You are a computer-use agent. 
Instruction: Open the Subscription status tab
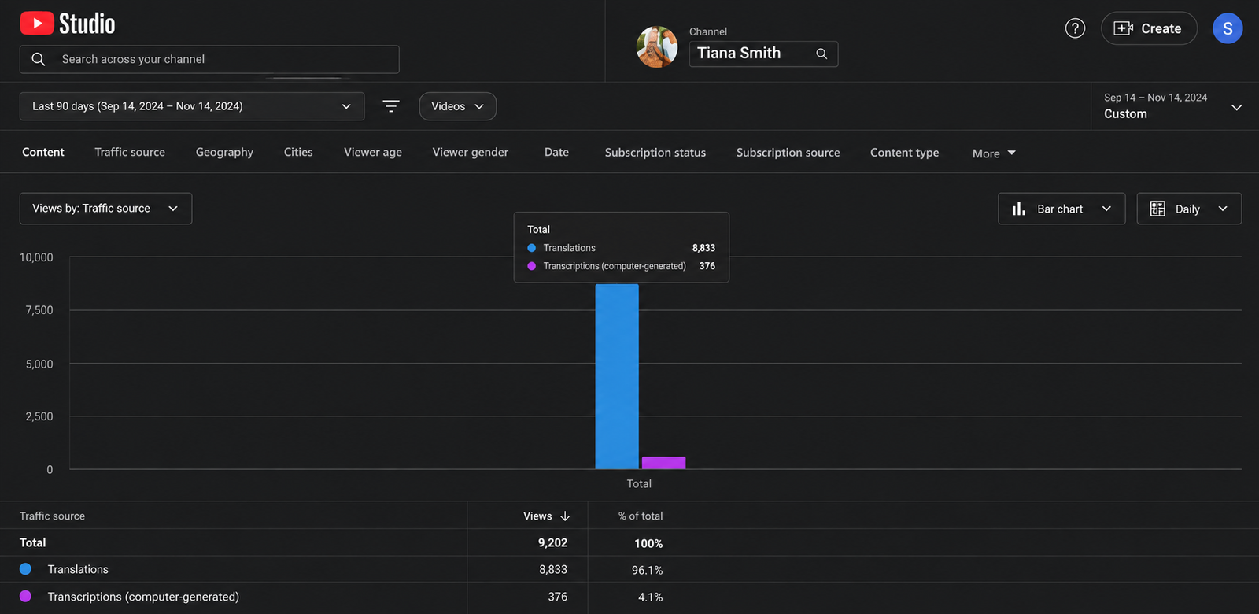pyautogui.click(x=655, y=153)
